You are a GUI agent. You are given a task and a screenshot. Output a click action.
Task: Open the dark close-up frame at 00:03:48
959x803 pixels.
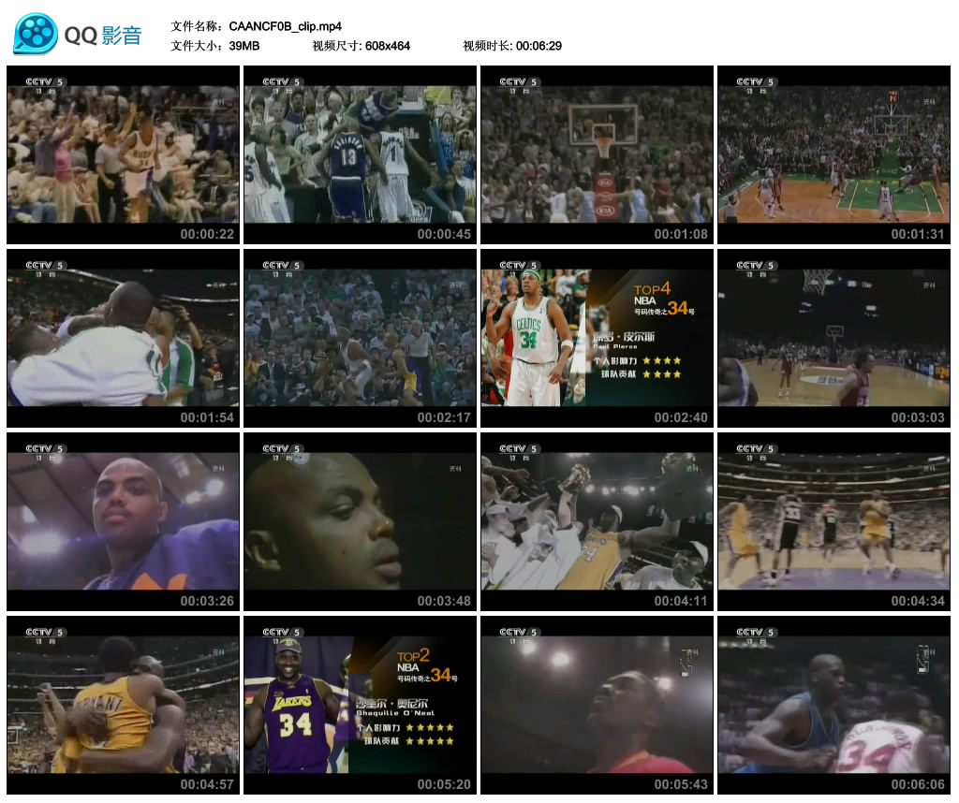tap(361, 521)
